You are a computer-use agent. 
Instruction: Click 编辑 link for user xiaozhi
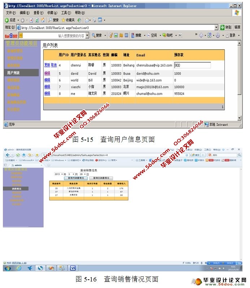[x=47, y=86]
